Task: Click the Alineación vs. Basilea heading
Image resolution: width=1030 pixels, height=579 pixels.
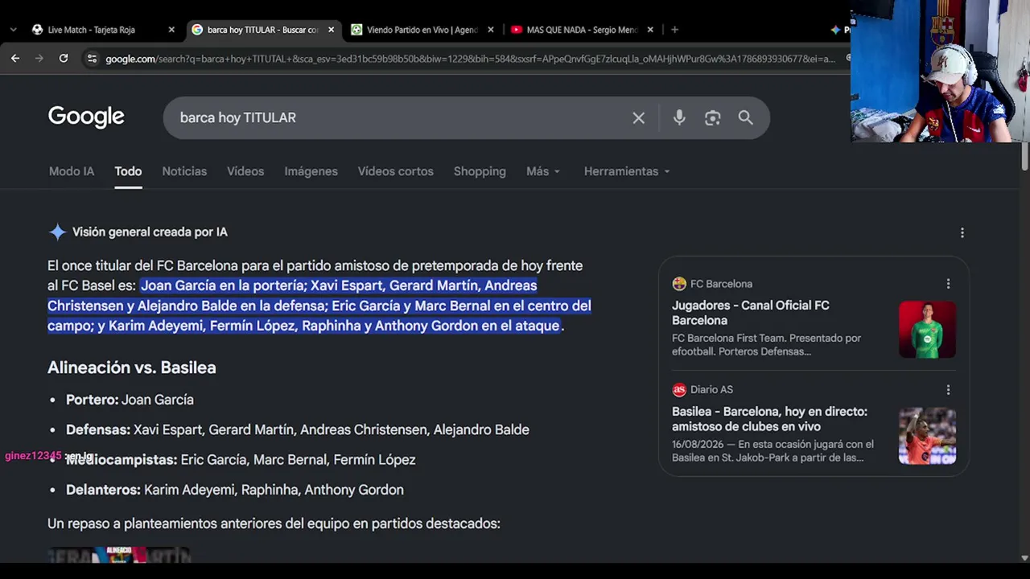Action: [132, 368]
